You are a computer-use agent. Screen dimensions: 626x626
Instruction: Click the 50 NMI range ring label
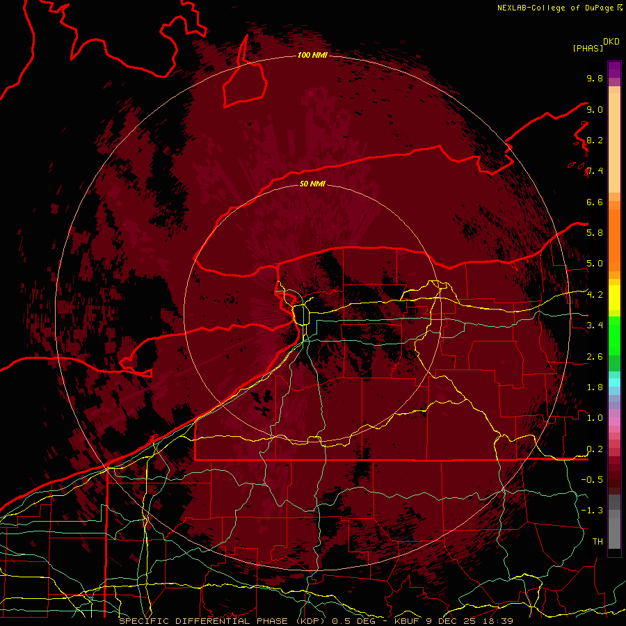(x=312, y=184)
